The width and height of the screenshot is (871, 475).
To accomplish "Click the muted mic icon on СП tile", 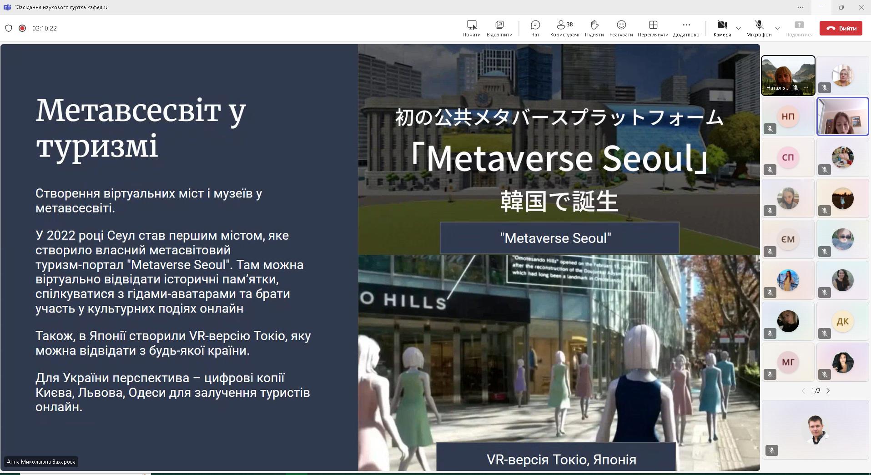I will tap(770, 170).
